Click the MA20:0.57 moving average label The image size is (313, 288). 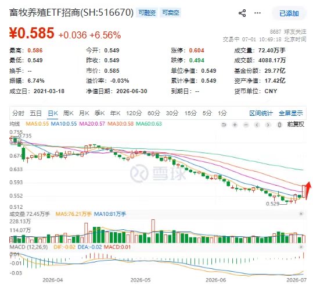pyautogui.click(x=92, y=124)
